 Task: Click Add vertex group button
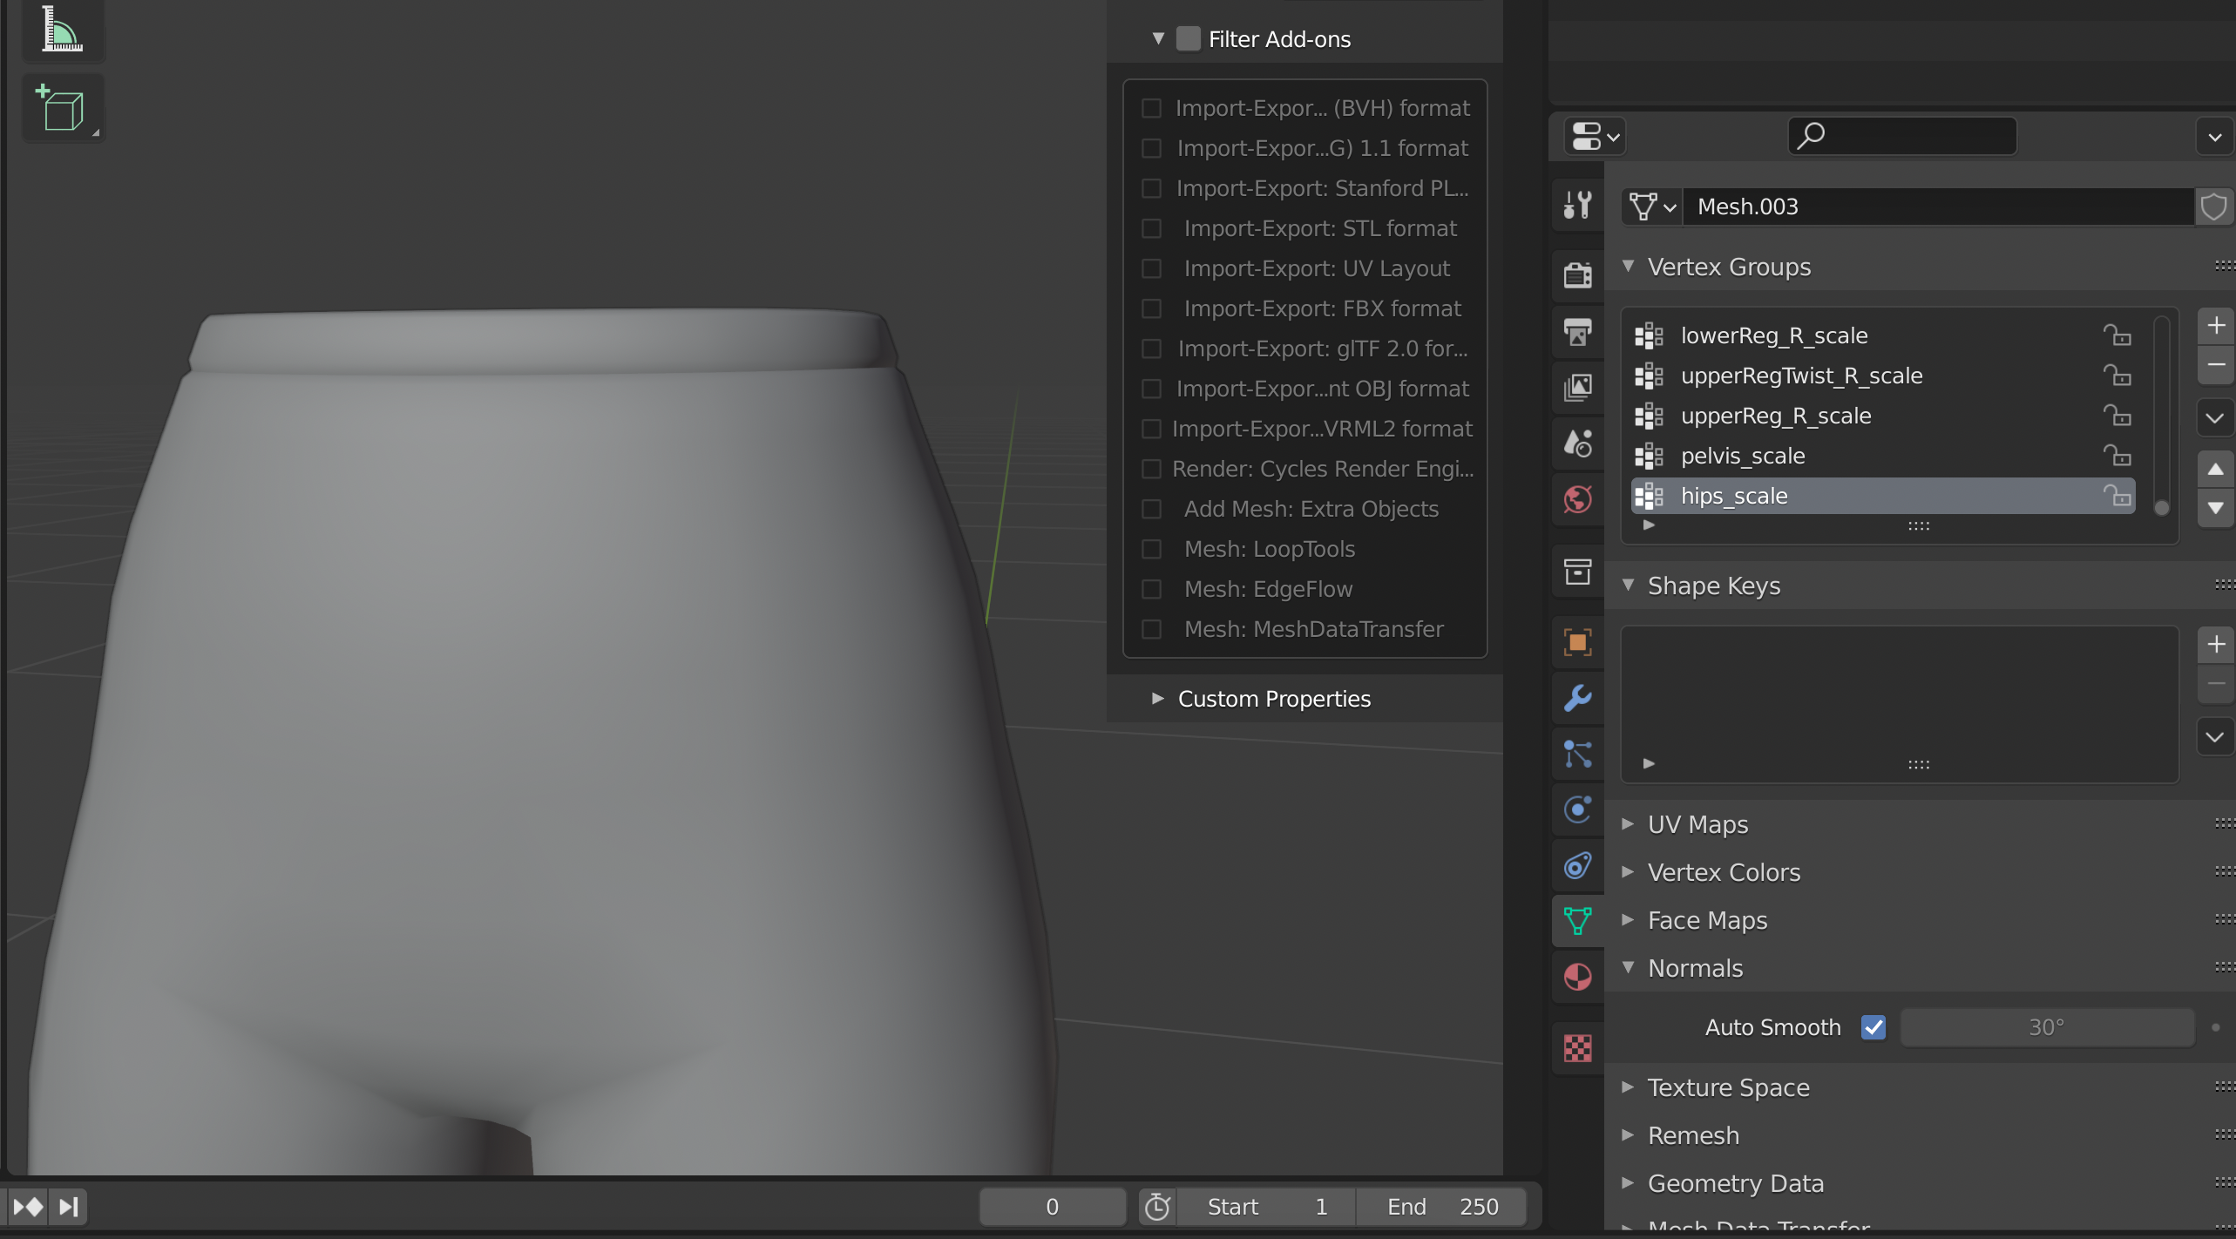tap(2214, 325)
